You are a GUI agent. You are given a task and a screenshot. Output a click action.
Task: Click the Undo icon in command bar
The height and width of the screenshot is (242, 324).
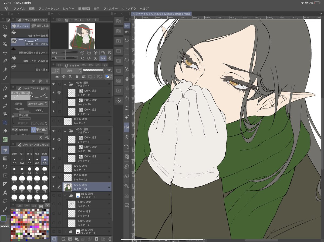(127, 40)
